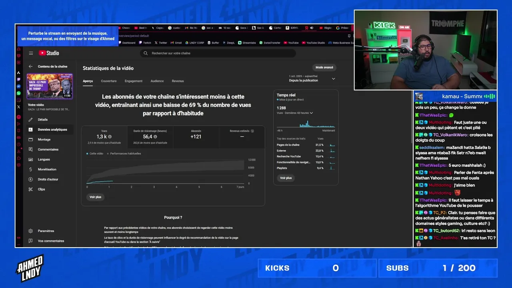The width and height of the screenshot is (512, 288).
Task: Toggle the Performances habituelles chart legend
Action: coord(124,154)
